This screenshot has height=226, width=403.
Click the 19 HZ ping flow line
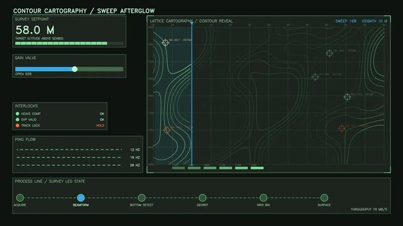[69, 157]
